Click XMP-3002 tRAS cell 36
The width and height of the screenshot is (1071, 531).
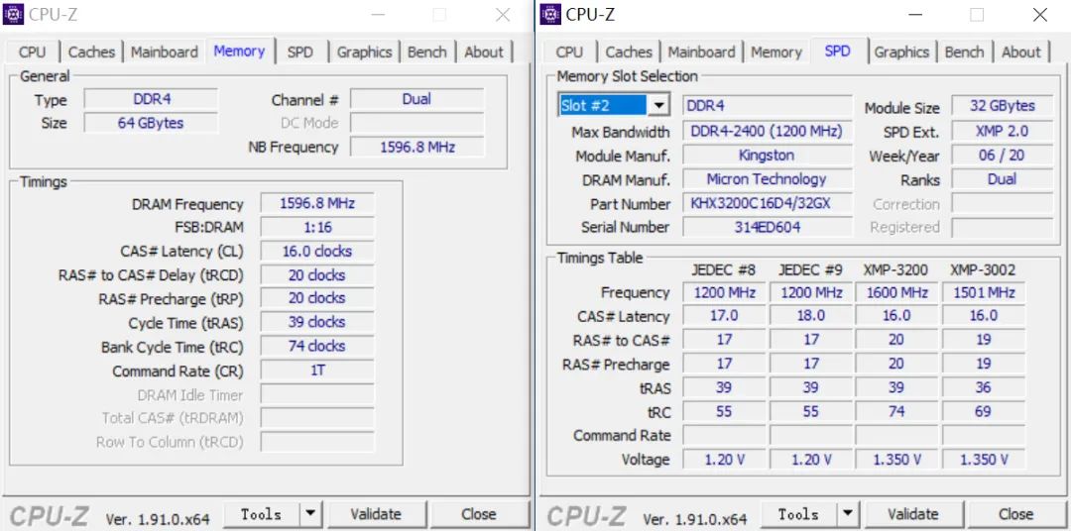click(984, 387)
